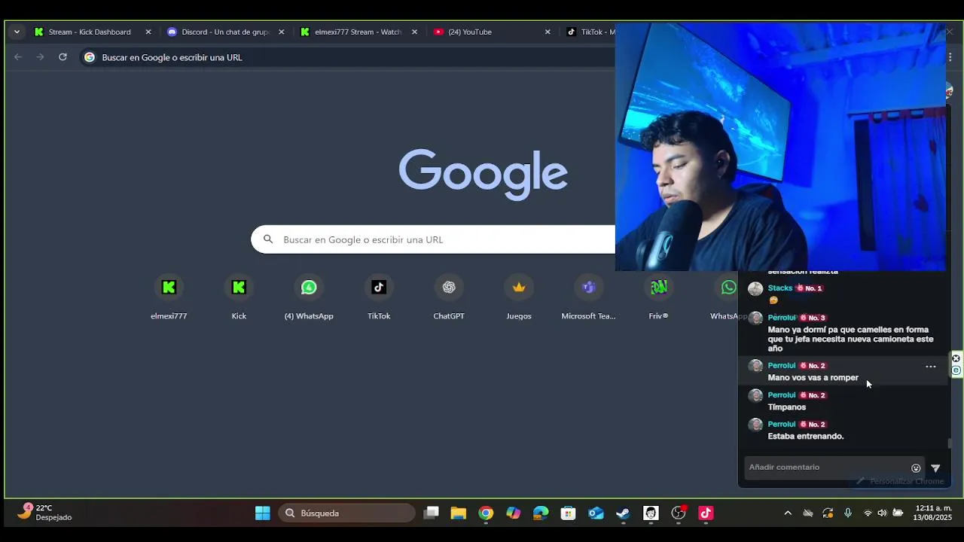964x542 pixels.
Task: Open Perrolui's name above 'Estaba entrenando.'
Action: pos(782,425)
